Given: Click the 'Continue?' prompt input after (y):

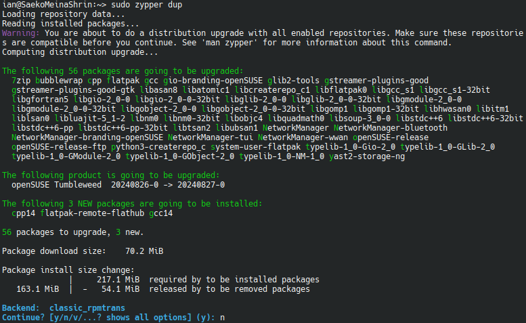Looking at the screenshot, I should 223,318.
